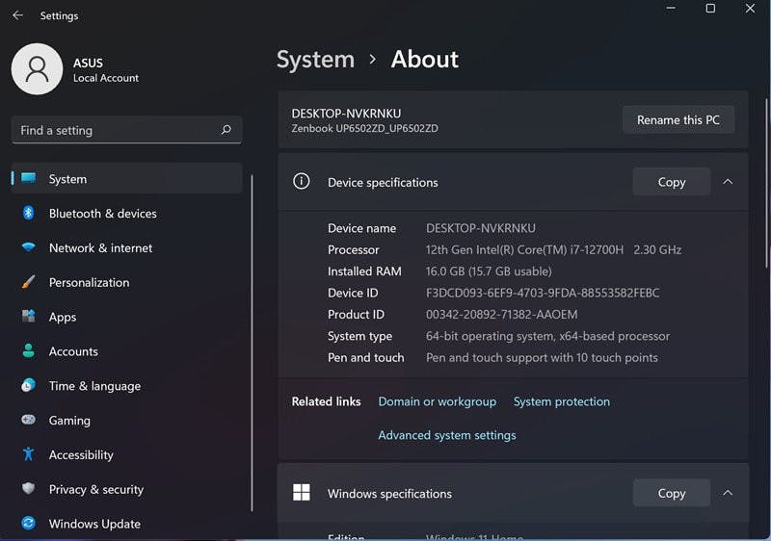
Task: Select the Gaming label
Action: (69, 421)
